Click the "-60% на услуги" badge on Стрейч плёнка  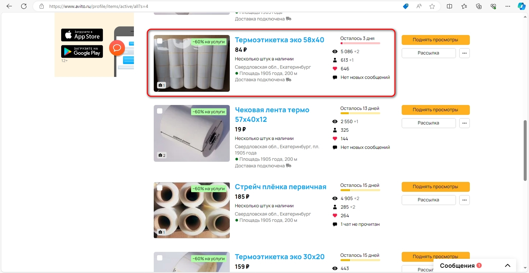(x=209, y=189)
